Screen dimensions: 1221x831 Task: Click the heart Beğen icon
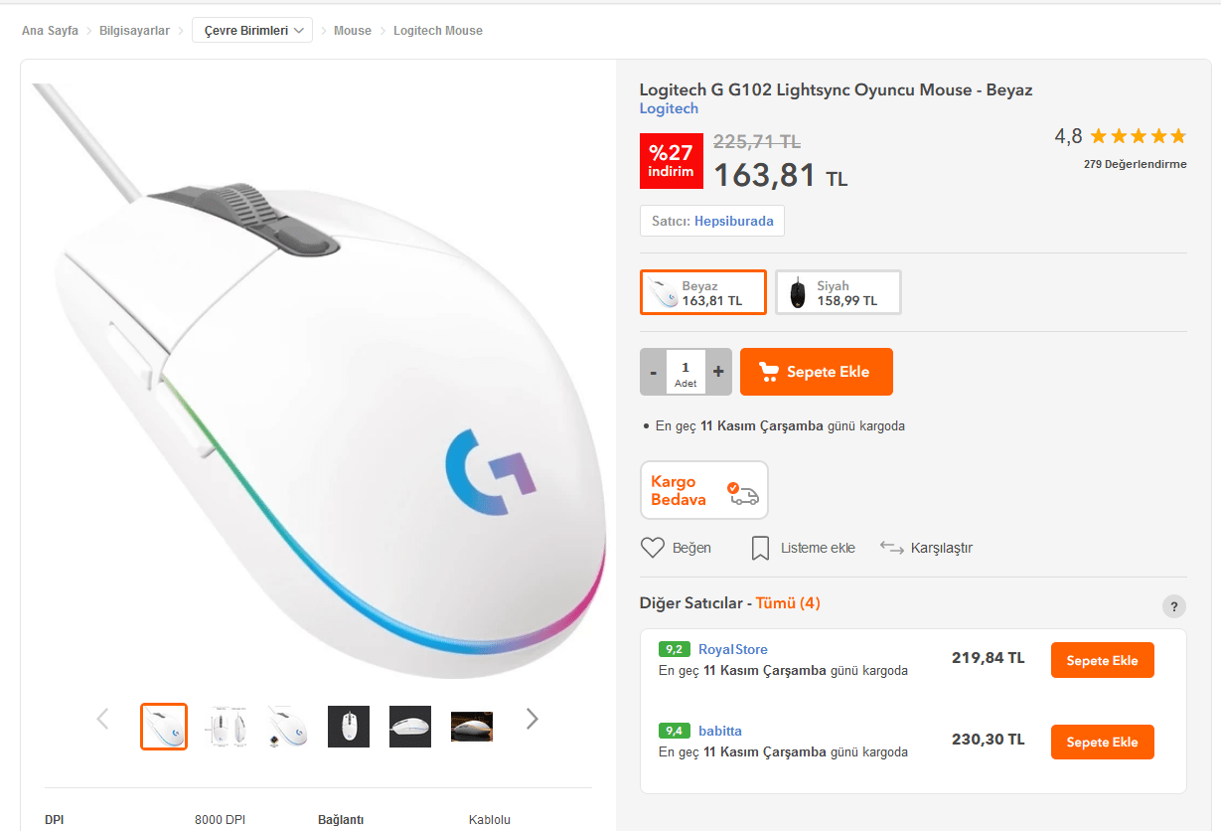click(653, 548)
